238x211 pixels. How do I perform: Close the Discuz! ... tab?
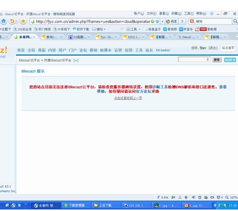pos(198,37)
